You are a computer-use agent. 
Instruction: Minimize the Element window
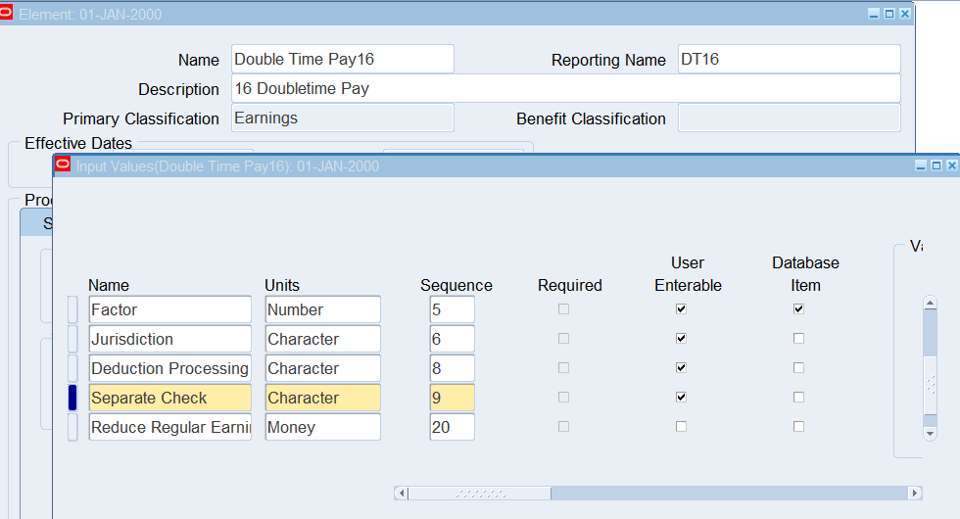click(874, 14)
